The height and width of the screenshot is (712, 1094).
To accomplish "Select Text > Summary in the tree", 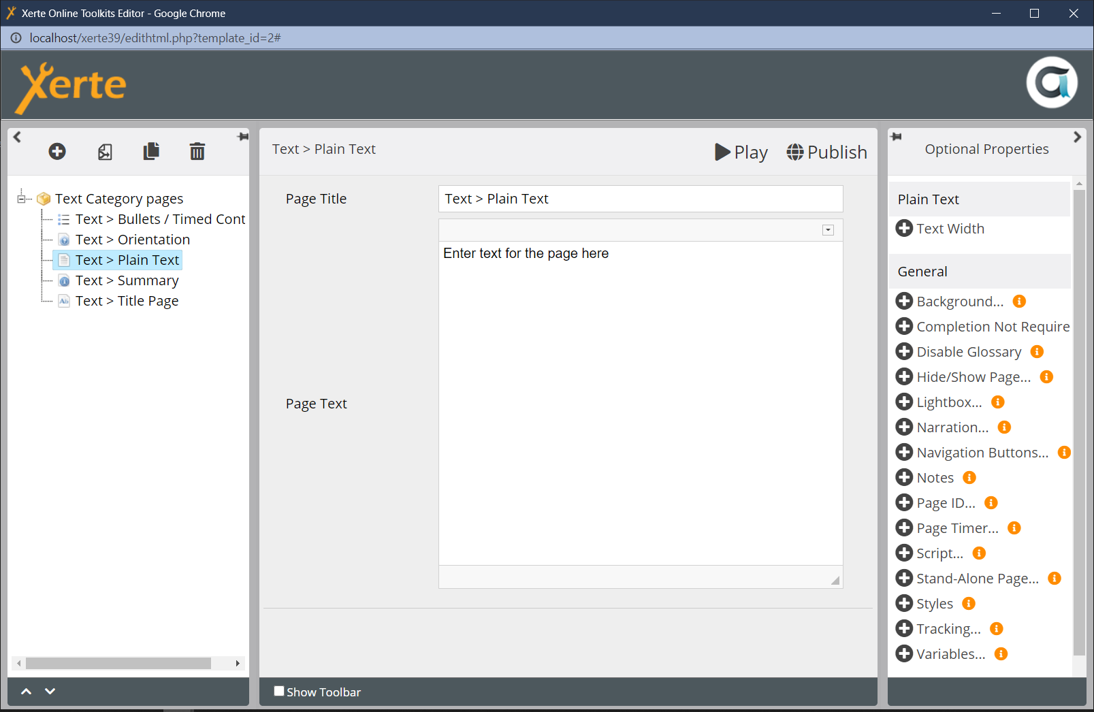I will (x=127, y=280).
